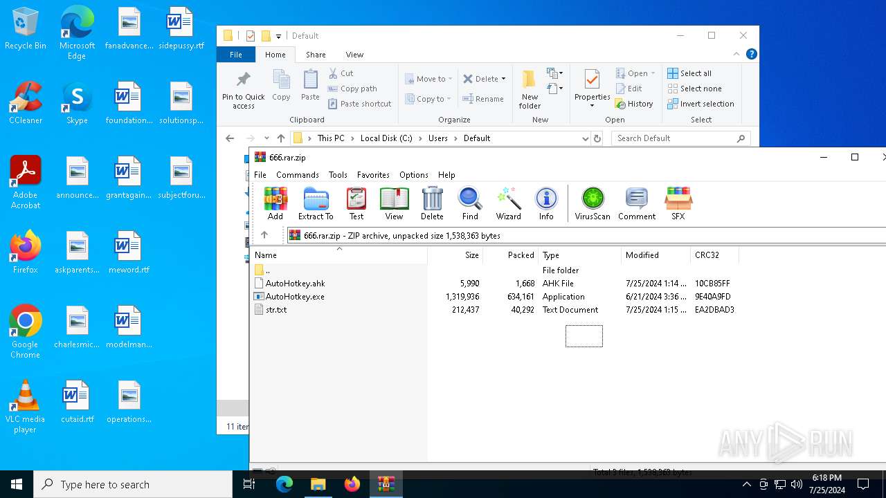Click Cut in Explorer ribbon
Image resolution: width=886 pixels, height=498 pixels.
[341, 73]
